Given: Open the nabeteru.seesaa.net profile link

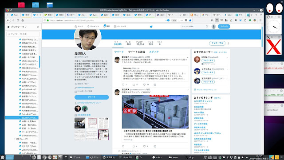Looking at the screenshot, I should pos(86,88).
